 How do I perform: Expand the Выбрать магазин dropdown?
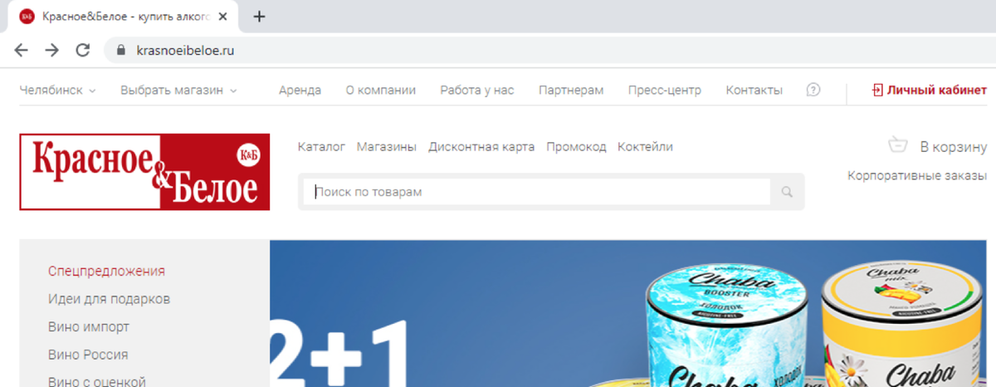[178, 91]
